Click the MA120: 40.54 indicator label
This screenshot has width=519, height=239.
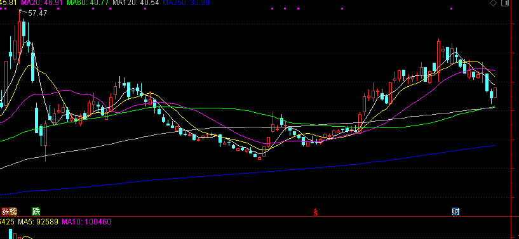(136, 3)
